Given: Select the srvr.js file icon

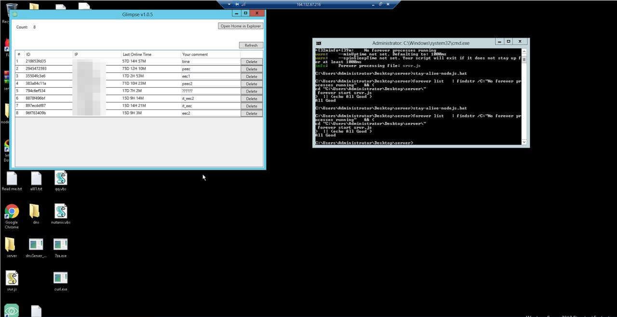Looking at the screenshot, I should click(12, 278).
